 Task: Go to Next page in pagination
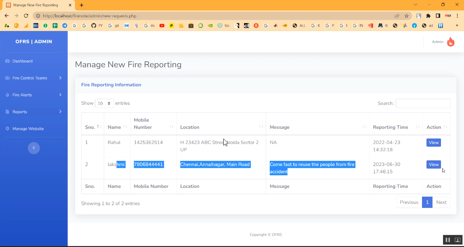441,202
